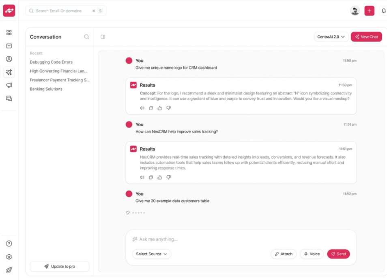Start a New Chat
The image size is (387, 280).
(x=366, y=37)
